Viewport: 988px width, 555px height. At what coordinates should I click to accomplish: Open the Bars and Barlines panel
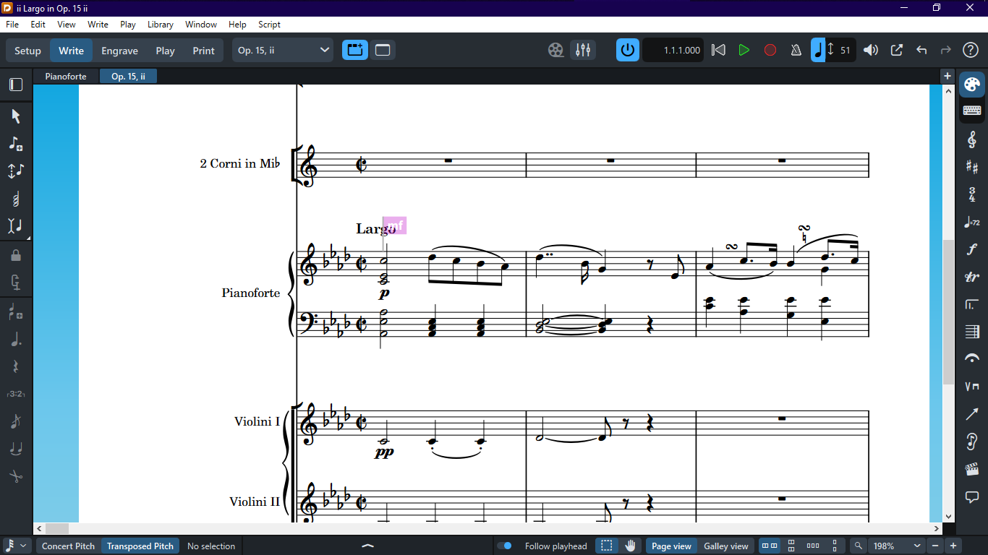pyautogui.click(x=972, y=332)
